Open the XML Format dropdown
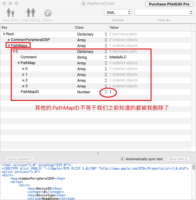The image size is (196, 200). tap(118, 12)
